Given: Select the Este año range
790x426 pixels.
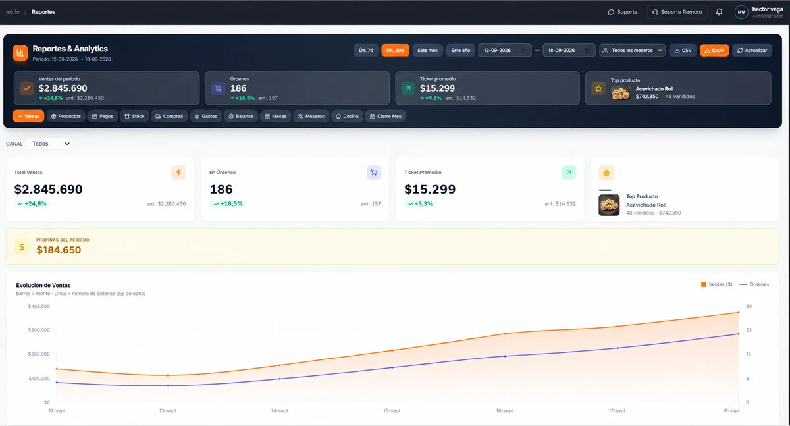Looking at the screenshot, I should pos(461,51).
